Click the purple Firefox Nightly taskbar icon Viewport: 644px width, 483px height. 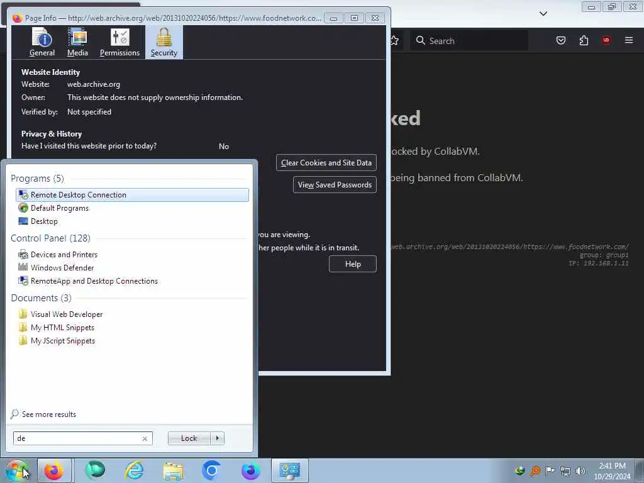250,470
